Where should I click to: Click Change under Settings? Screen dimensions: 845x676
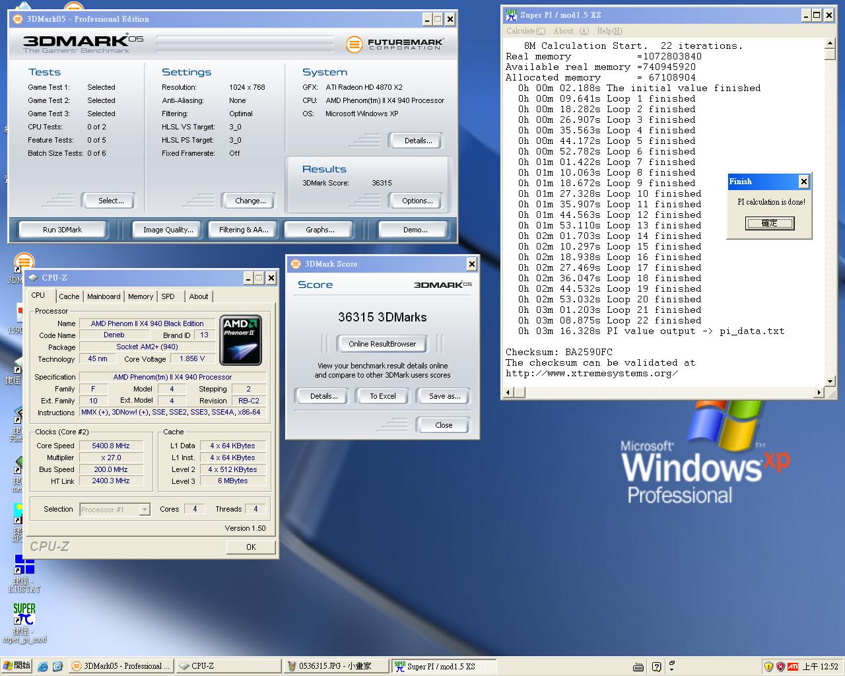pos(250,201)
